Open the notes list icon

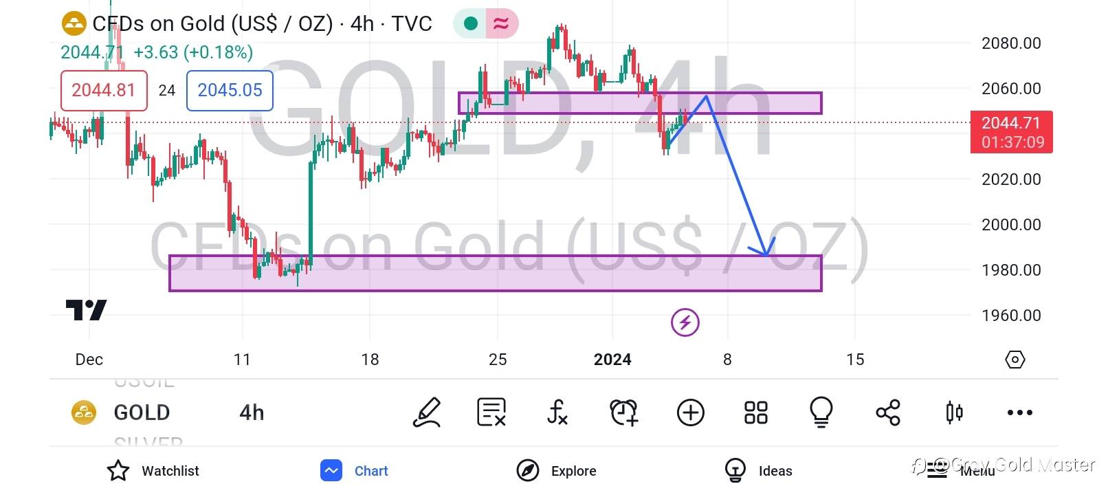(x=491, y=412)
